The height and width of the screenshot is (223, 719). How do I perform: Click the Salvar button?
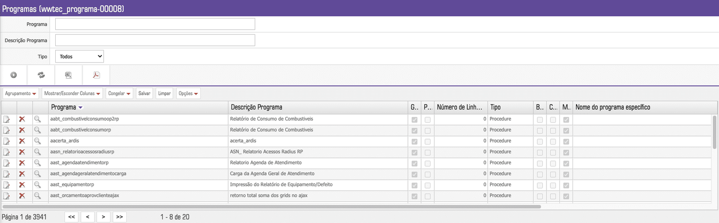click(x=144, y=93)
